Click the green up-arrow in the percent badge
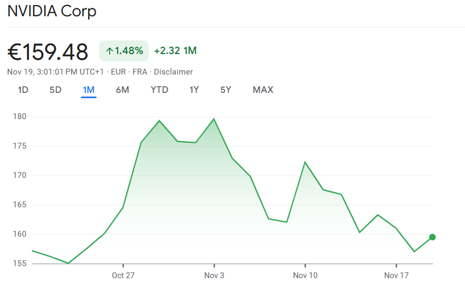The height and width of the screenshot is (286, 465). pos(109,51)
